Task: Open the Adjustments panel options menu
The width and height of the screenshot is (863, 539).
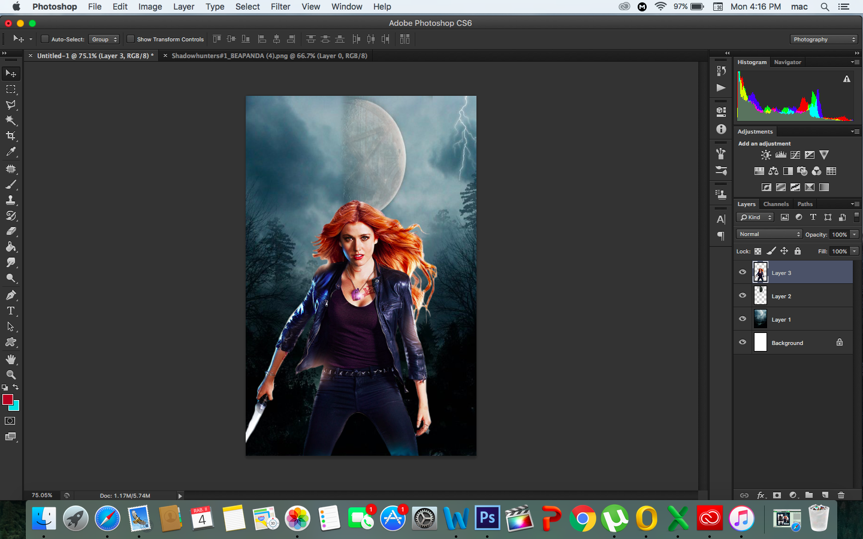Action: [855, 132]
